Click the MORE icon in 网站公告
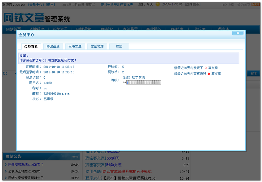262x182 pixels. 74,157
